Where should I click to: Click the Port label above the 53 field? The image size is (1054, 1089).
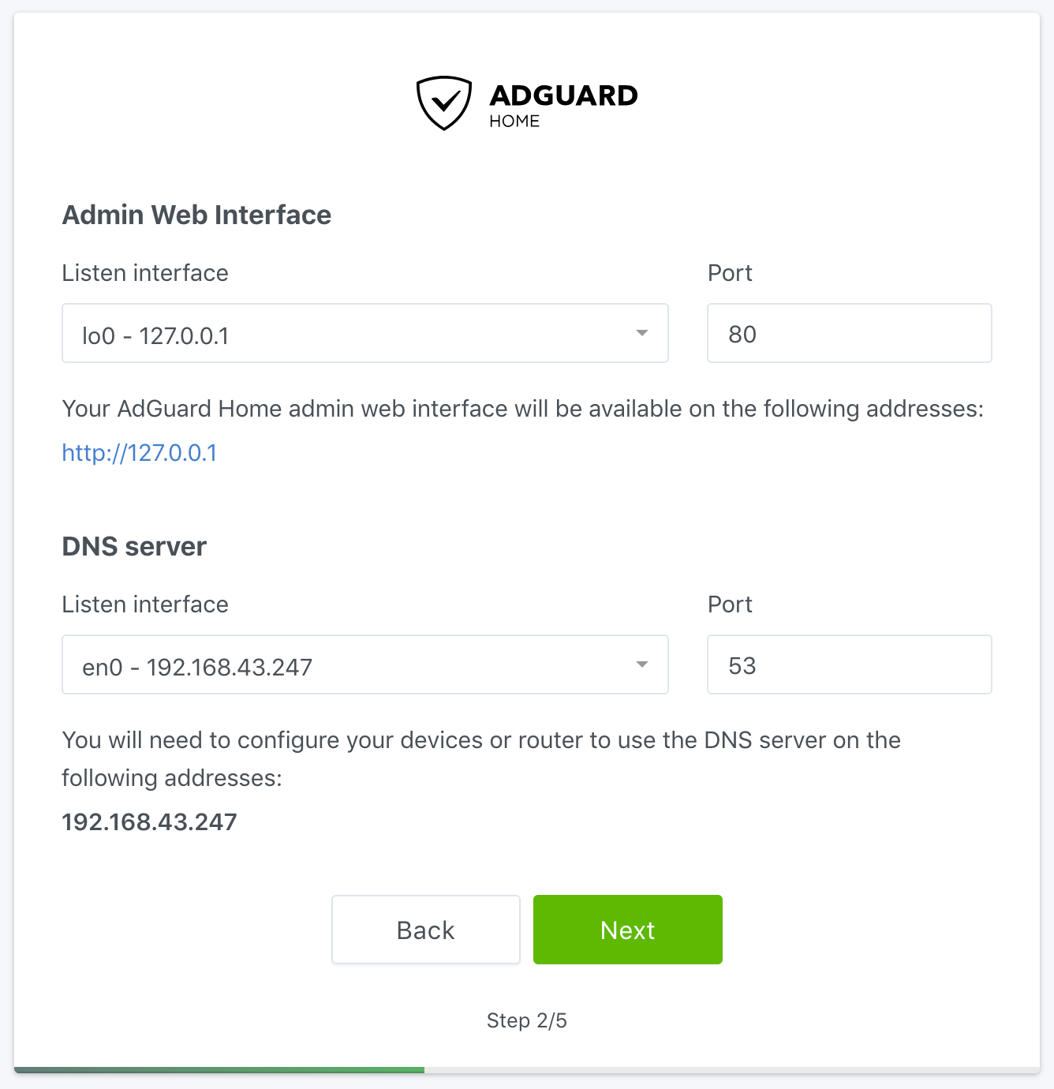point(730,604)
